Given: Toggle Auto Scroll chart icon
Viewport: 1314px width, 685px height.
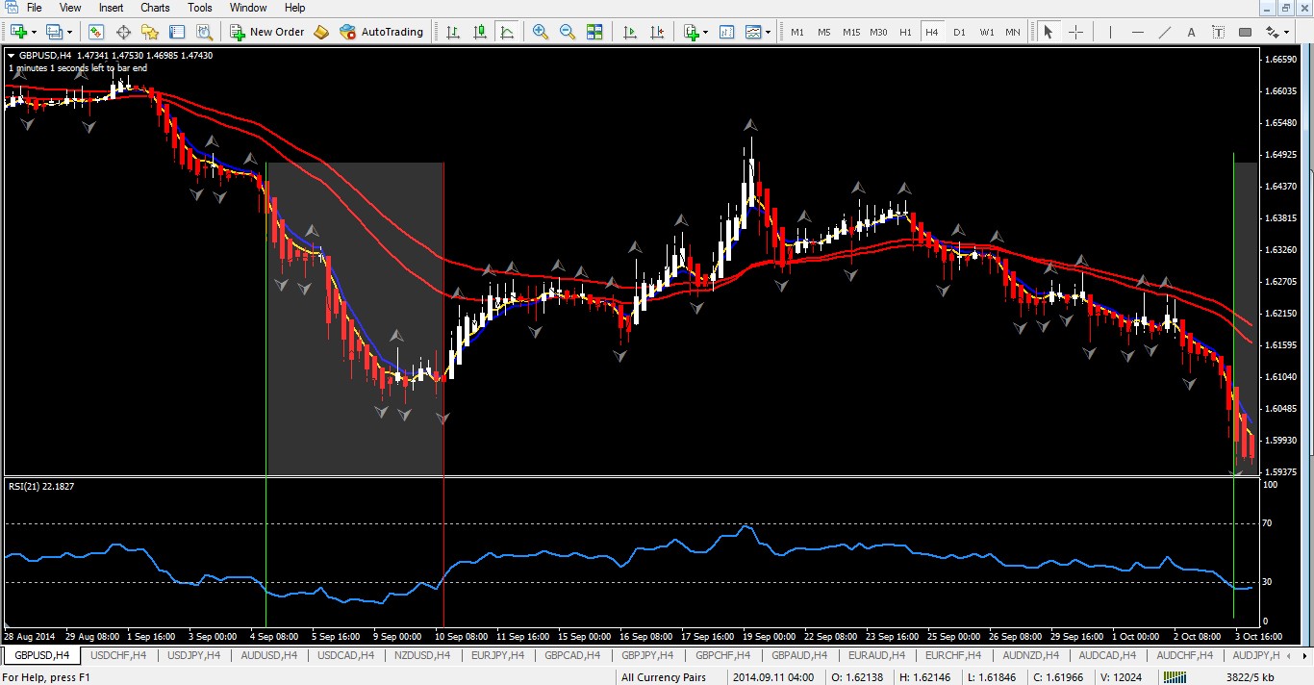Looking at the screenshot, I should click(630, 32).
